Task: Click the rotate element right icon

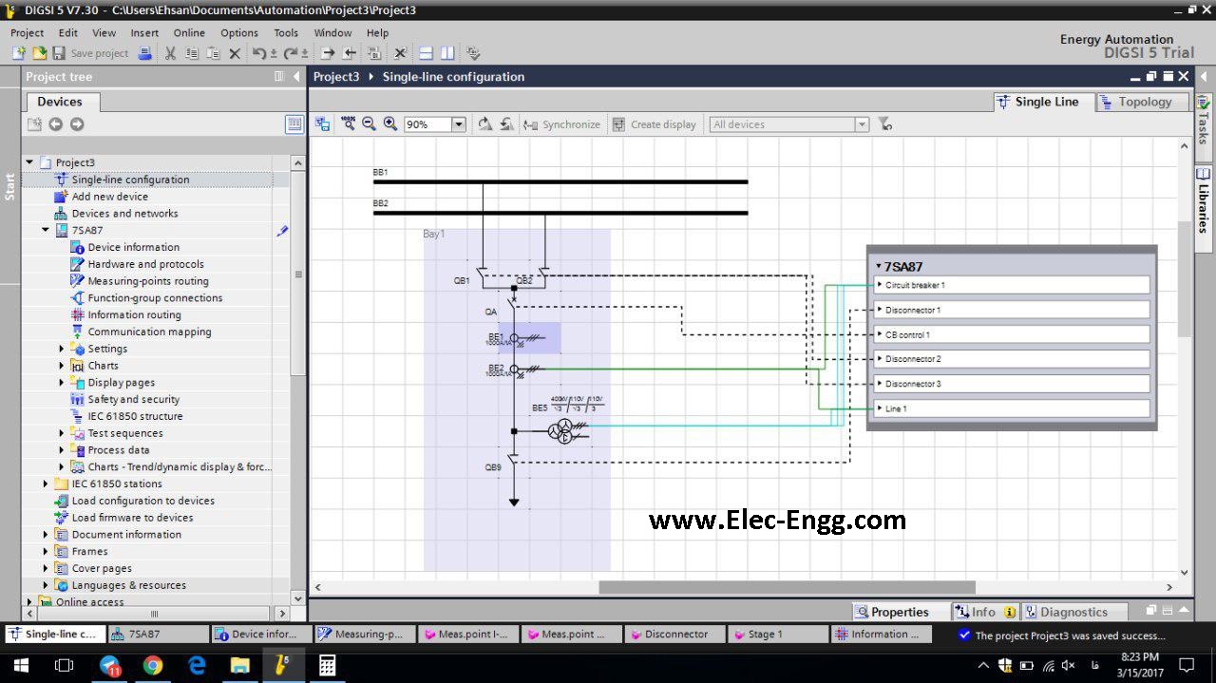Action: pos(484,123)
